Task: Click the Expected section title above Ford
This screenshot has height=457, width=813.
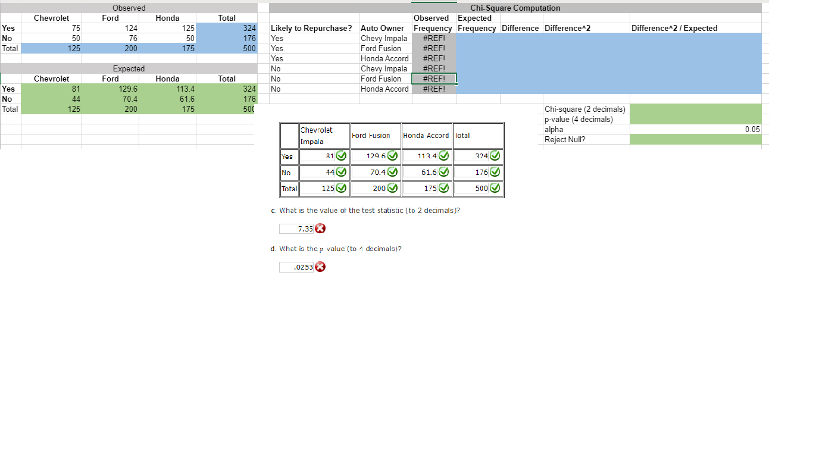Action: 129,68
